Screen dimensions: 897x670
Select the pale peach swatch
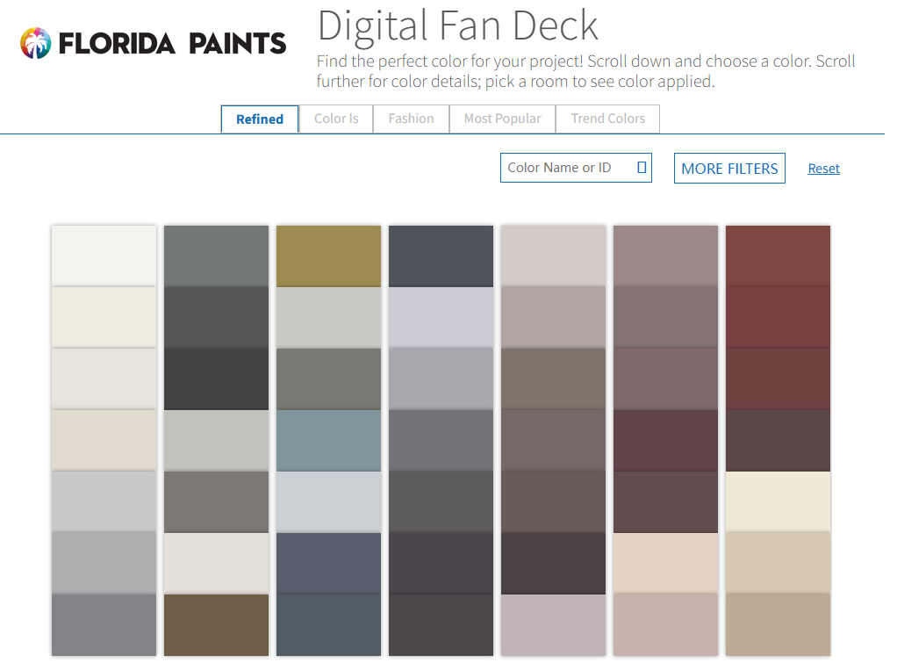[665, 564]
